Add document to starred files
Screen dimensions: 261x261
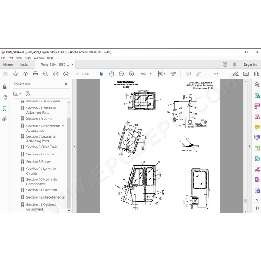tap(15, 74)
